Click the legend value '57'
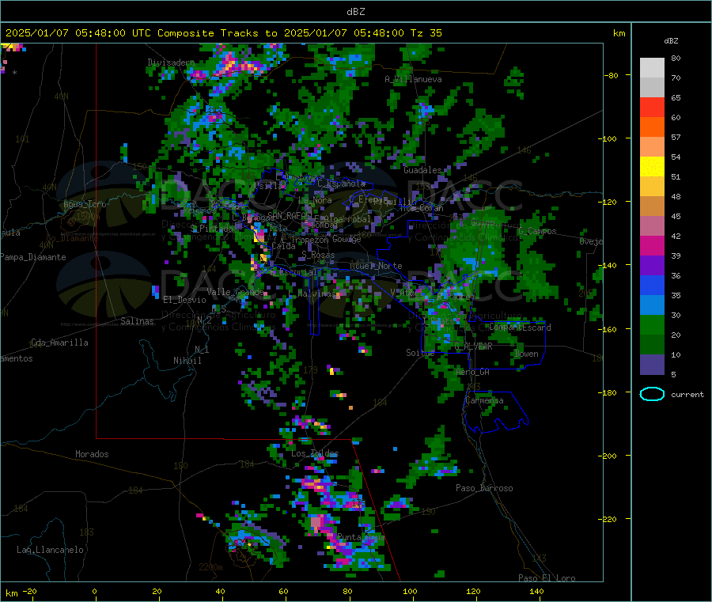 pos(676,137)
